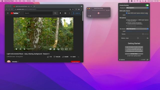Screen dimensions: 160x90
Task: Mute the YouTube player volume
Action: 24,49
